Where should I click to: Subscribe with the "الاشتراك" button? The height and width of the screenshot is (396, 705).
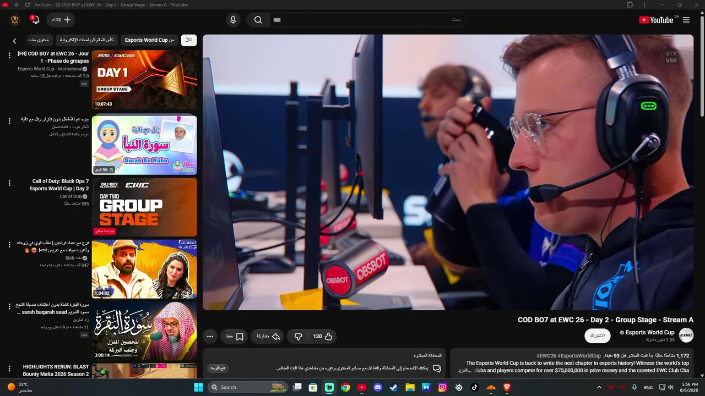click(x=598, y=335)
